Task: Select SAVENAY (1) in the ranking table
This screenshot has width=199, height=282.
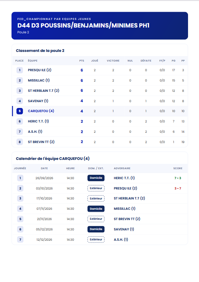Action: point(38,101)
